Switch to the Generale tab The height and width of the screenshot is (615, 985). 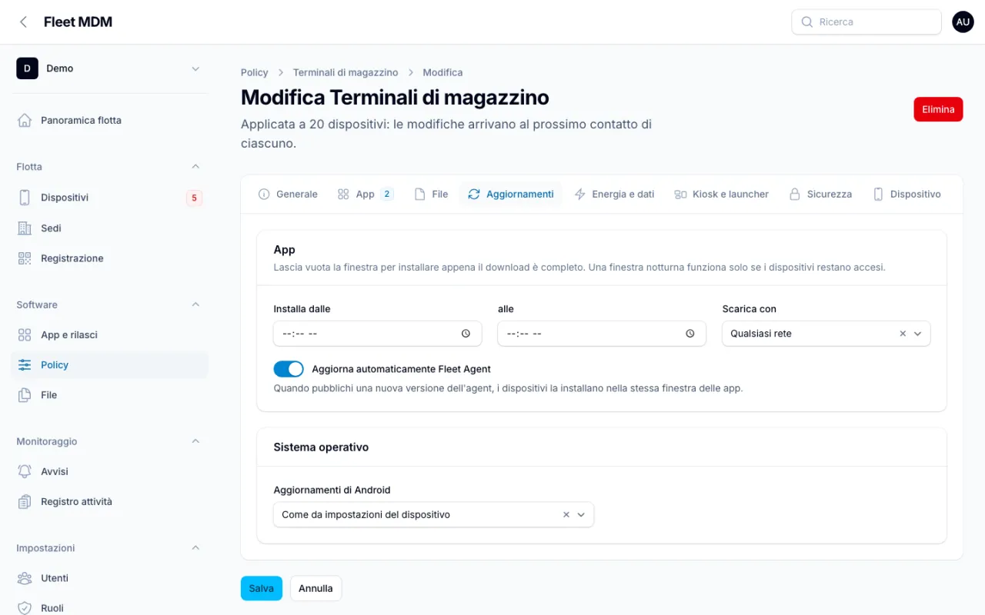click(x=288, y=194)
